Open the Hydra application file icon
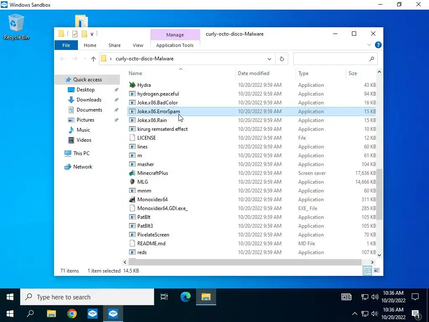 point(132,85)
